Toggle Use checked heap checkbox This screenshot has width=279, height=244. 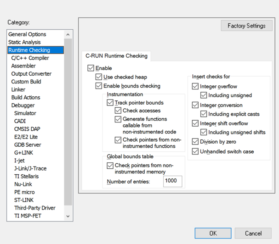[x=99, y=77]
